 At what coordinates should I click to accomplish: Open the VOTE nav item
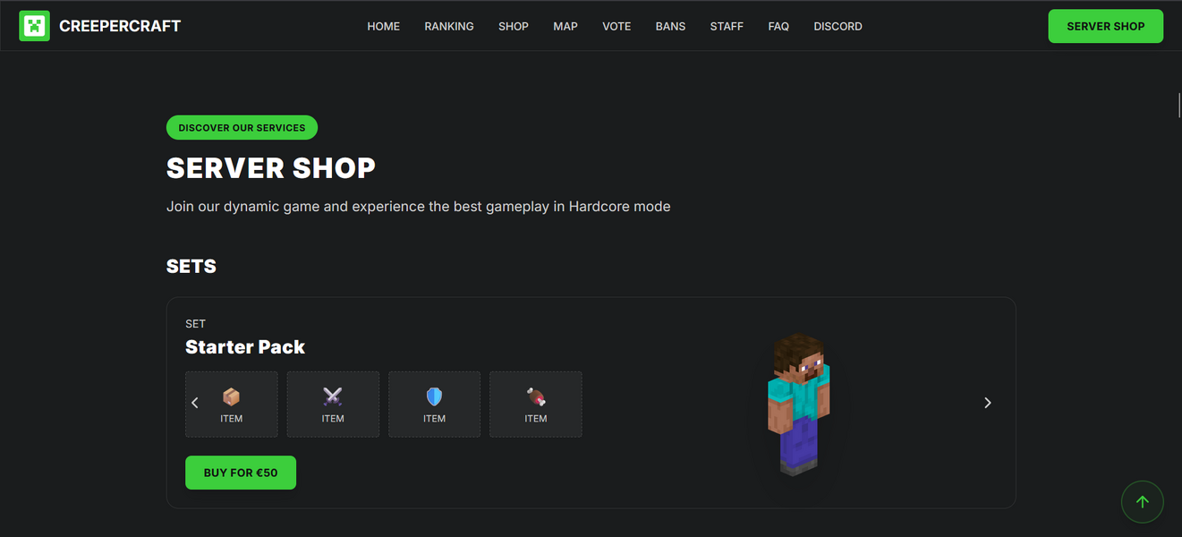(617, 26)
